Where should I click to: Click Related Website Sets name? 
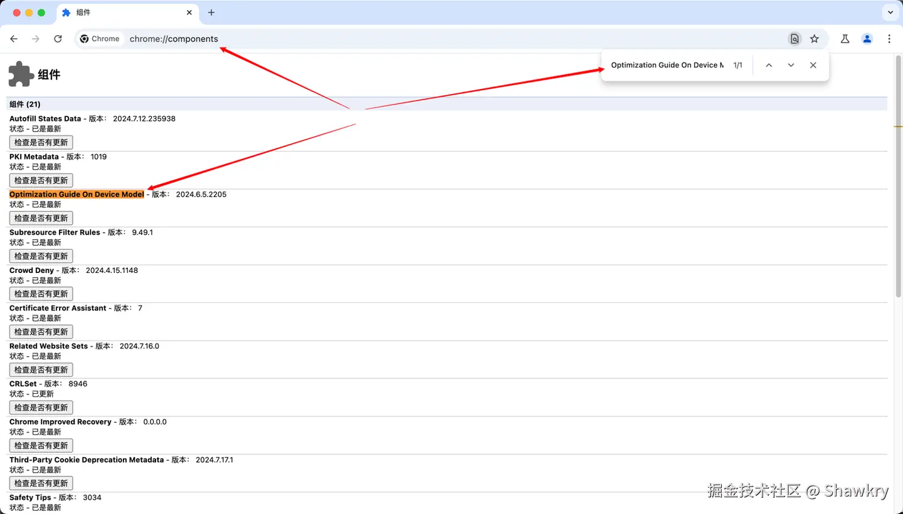[48, 346]
